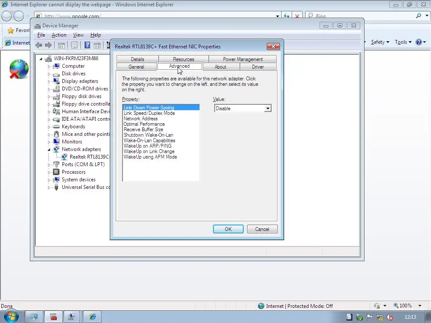Toggle the Show/Hide Console Tree toolbar icon
Image resolution: width=431 pixels, height=323 pixels.
click(x=61, y=45)
